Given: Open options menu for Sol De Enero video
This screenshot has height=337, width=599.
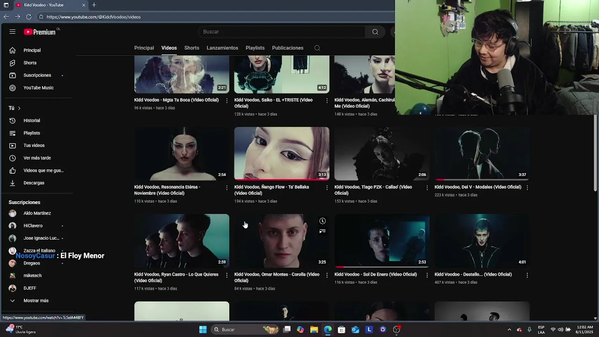Looking at the screenshot, I should [427, 275].
